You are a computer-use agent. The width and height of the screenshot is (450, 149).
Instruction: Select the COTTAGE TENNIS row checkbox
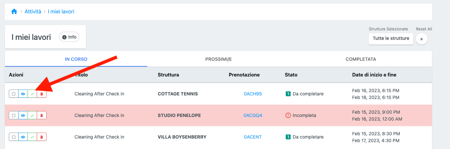click(14, 94)
